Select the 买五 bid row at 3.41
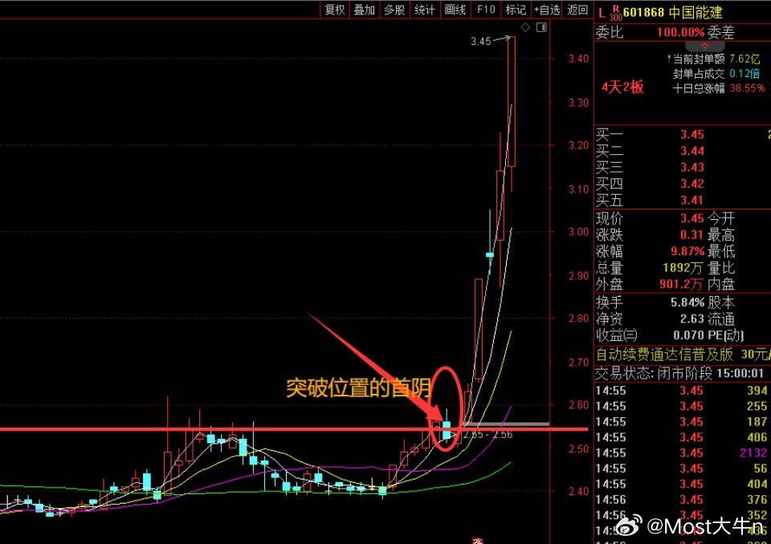This screenshot has width=771, height=544. pyautogui.click(x=683, y=200)
